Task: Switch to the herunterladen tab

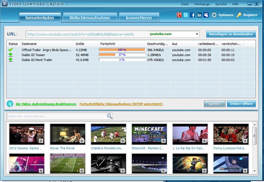Action: 40,17
